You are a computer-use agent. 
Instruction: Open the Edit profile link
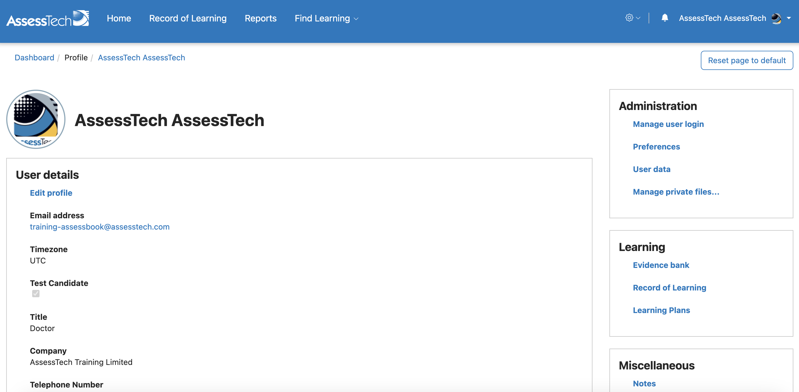pyautogui.click(x=51, y=193)
